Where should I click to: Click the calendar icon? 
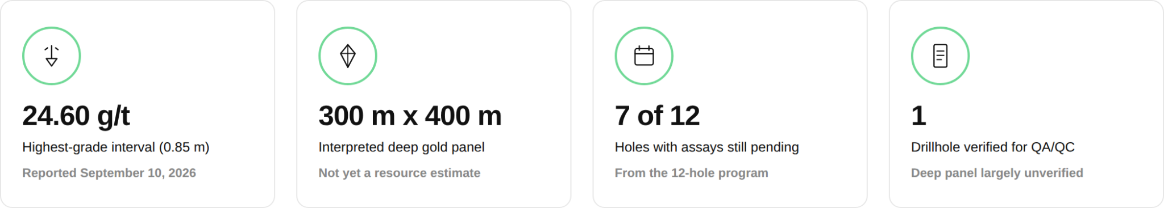click(644, 56)
